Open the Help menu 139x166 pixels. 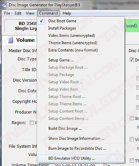pyautogui.click(x=67, y=13)
